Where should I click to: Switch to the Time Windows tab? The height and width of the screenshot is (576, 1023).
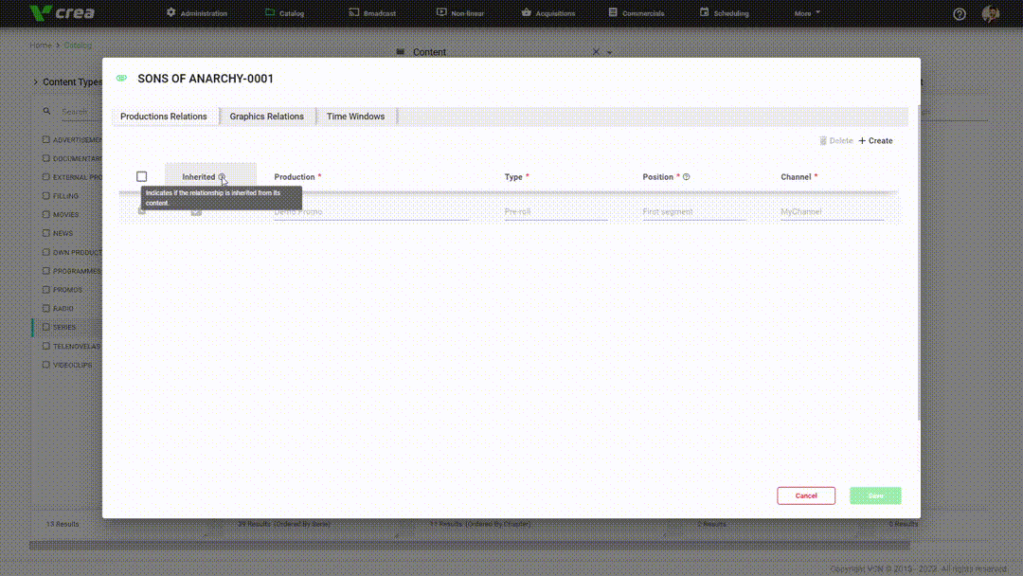point(355,117)
